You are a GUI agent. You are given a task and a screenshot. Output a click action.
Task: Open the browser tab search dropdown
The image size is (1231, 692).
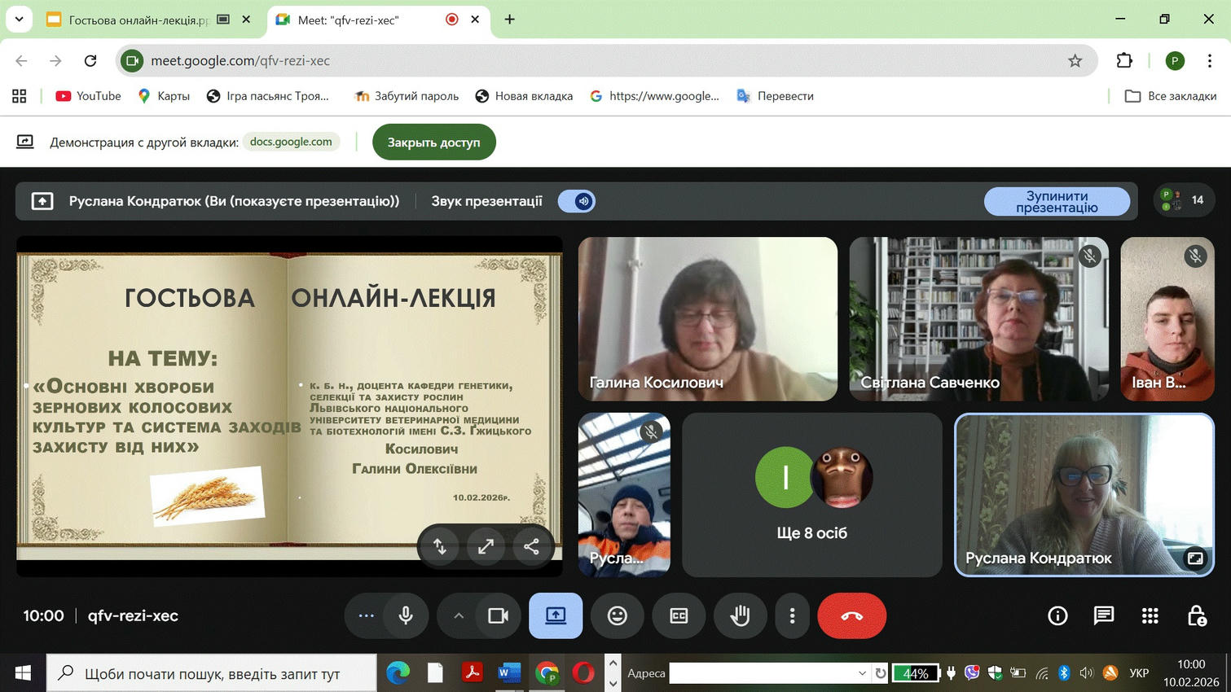pyautogui.click(x=19, y=20)
